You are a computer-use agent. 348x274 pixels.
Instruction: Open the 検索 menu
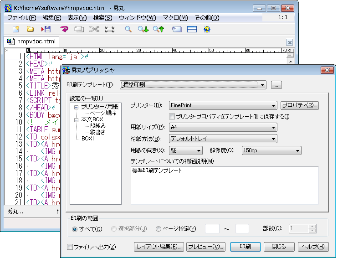click(102, 18)
